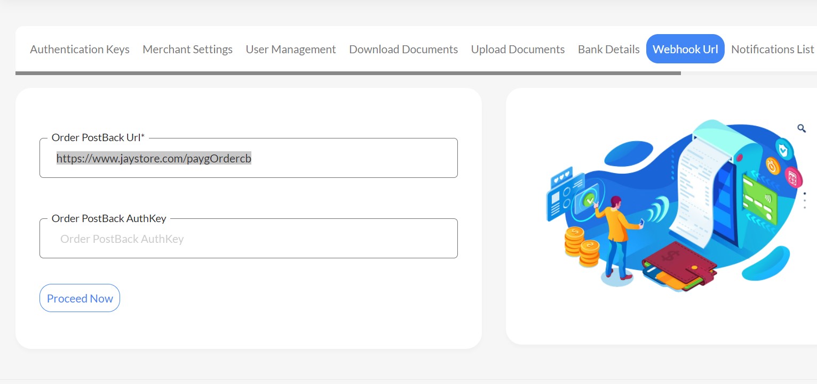Switch to the Merchant Settings tab

(187, 49)
